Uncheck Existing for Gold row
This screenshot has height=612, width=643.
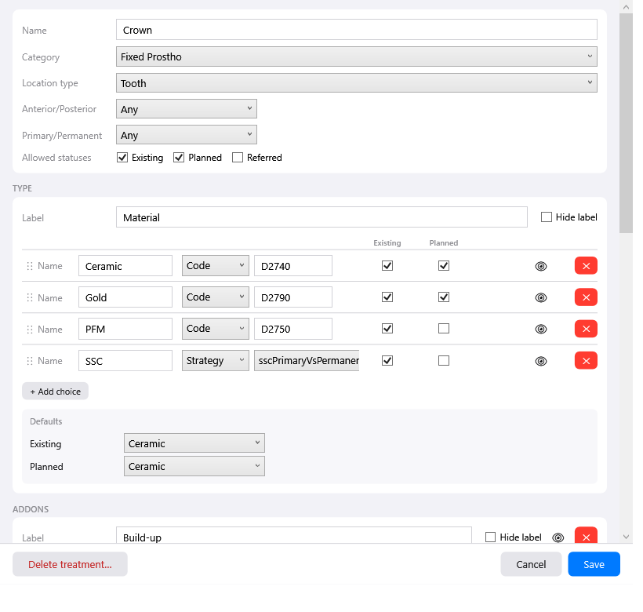(387, 297)
